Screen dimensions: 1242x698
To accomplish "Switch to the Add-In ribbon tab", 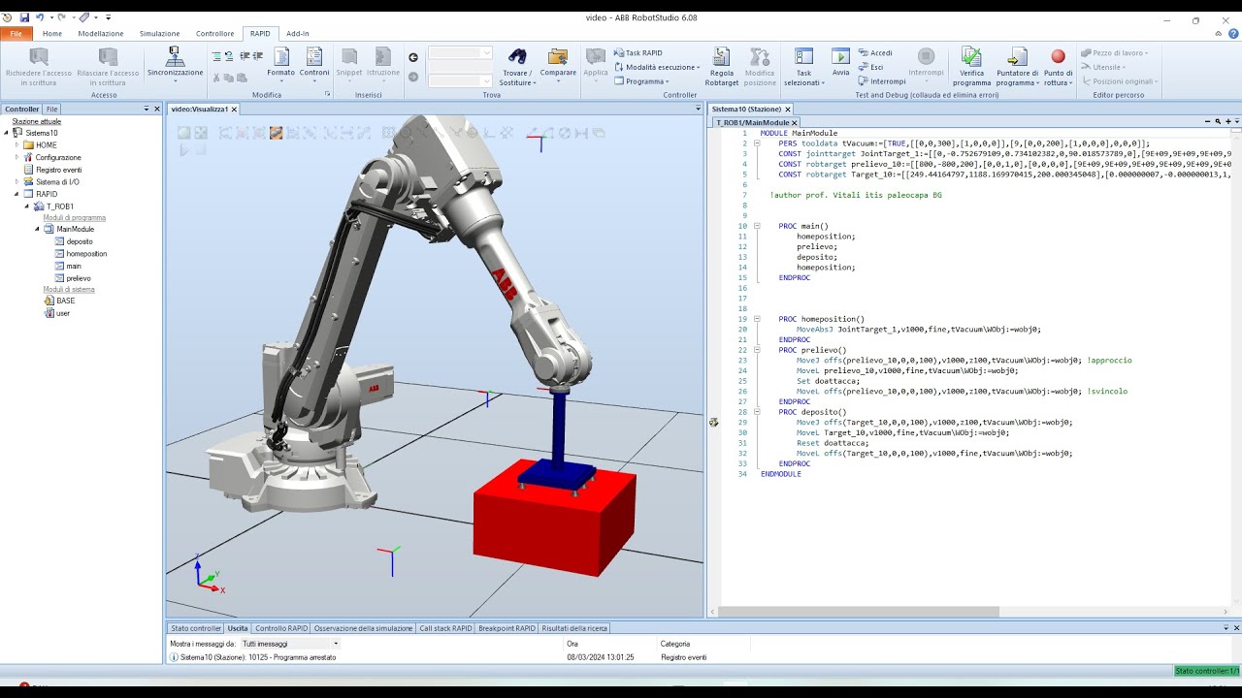I will tap(298, 33).
